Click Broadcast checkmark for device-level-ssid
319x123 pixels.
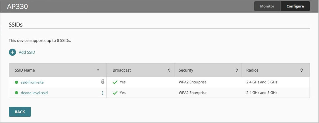[115, 93]
